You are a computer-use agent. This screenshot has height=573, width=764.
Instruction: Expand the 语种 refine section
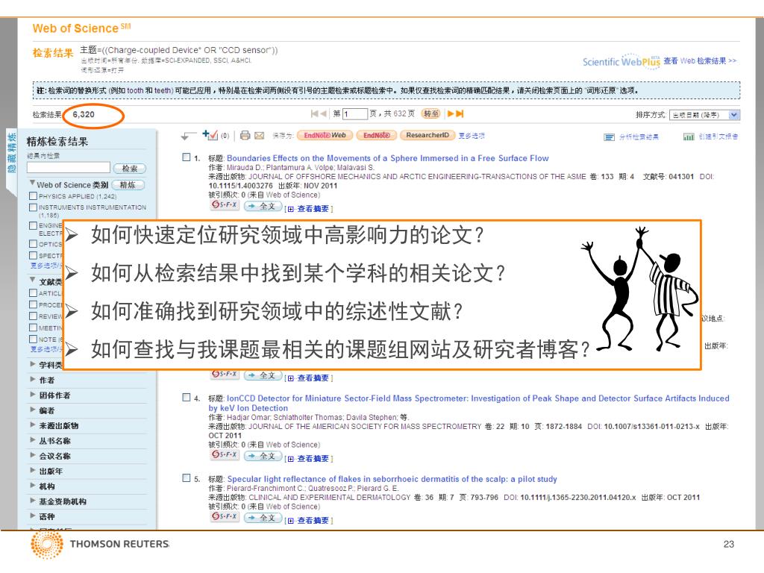[32, 515]
